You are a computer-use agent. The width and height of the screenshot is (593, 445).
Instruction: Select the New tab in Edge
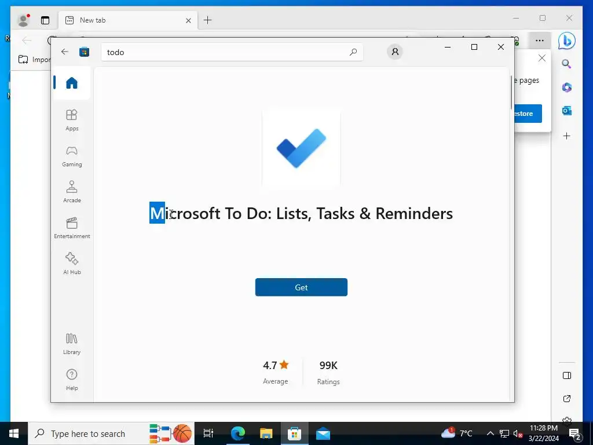(127, 20)
